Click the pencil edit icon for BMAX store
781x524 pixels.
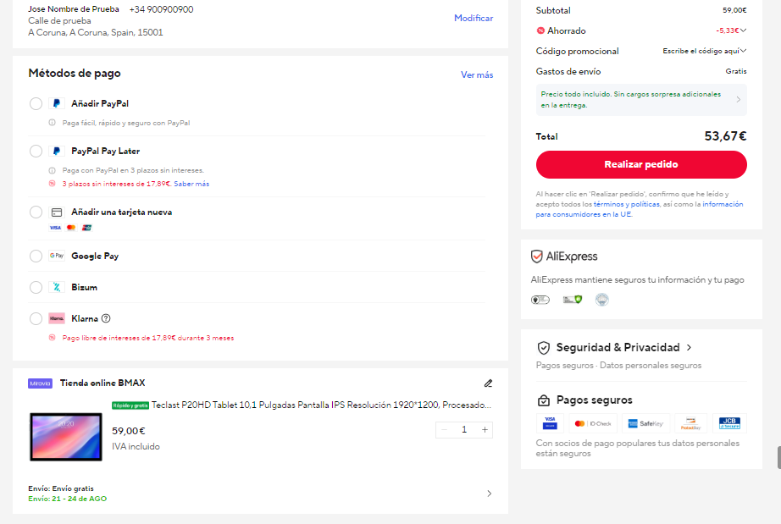pyautogui.click(x=488, y=383)
